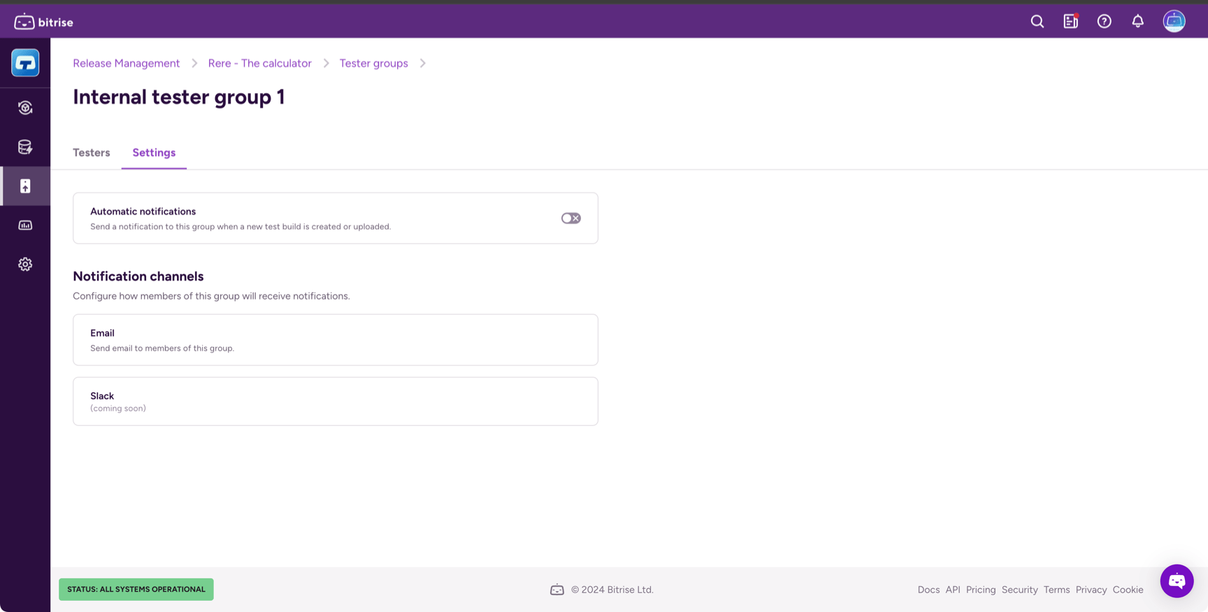Open settings gear icon in sidebar
1208x612 pixels.
coord(25,264)
